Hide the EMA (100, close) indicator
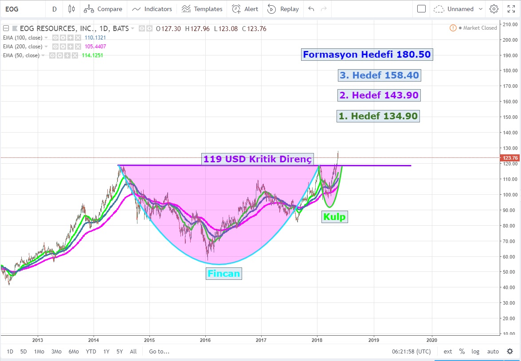This screenshot has height=361, width=521. point(55,38)
